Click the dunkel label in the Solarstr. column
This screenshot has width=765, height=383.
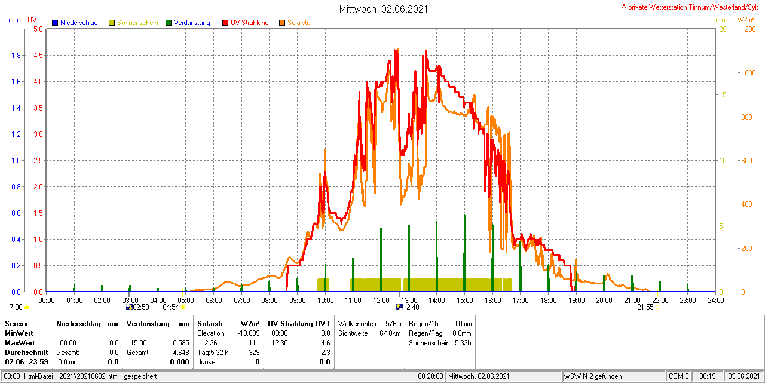coord(207,362)
